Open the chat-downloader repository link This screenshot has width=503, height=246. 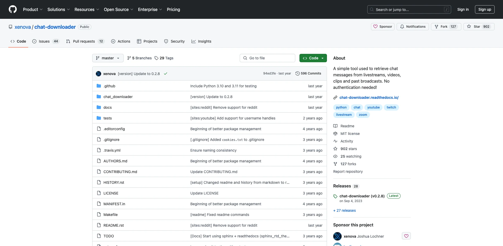pyautogui.click(x=55, y=27)
